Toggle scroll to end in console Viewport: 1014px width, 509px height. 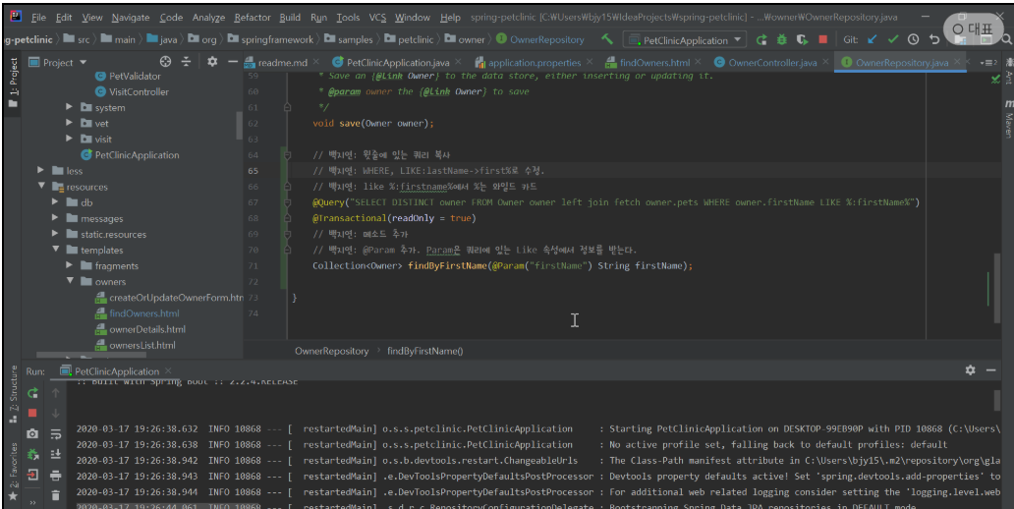(56, 455)
